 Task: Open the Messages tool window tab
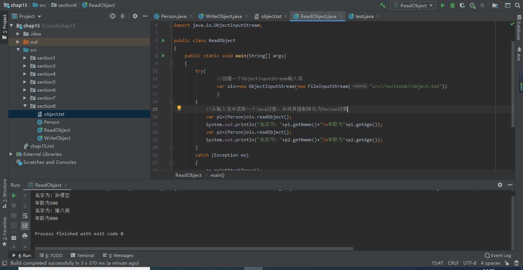pyautogui.click(x=118, y=255)
